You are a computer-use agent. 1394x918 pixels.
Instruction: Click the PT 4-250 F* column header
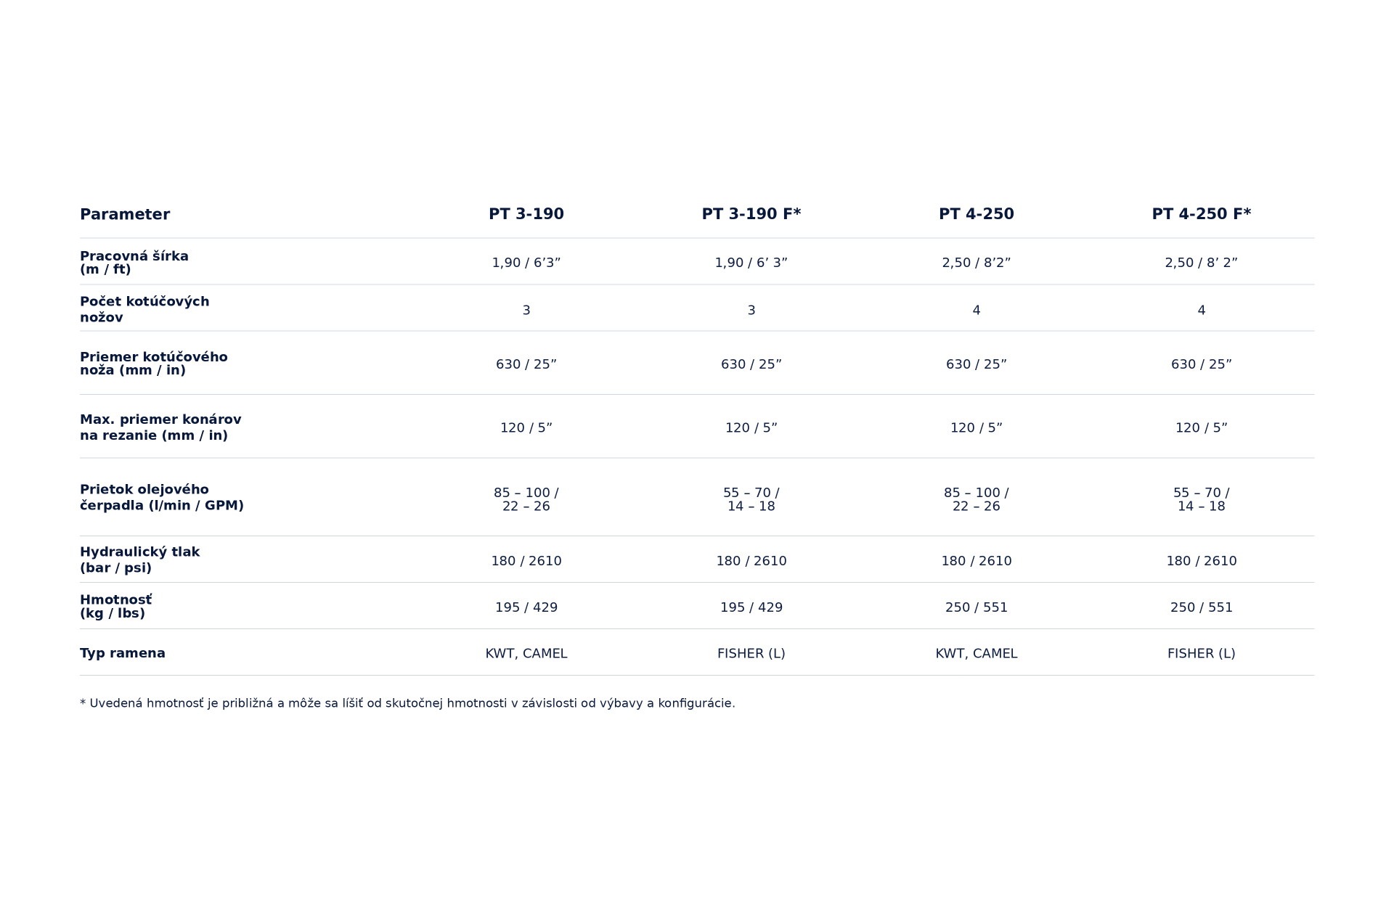[1202, 214]
